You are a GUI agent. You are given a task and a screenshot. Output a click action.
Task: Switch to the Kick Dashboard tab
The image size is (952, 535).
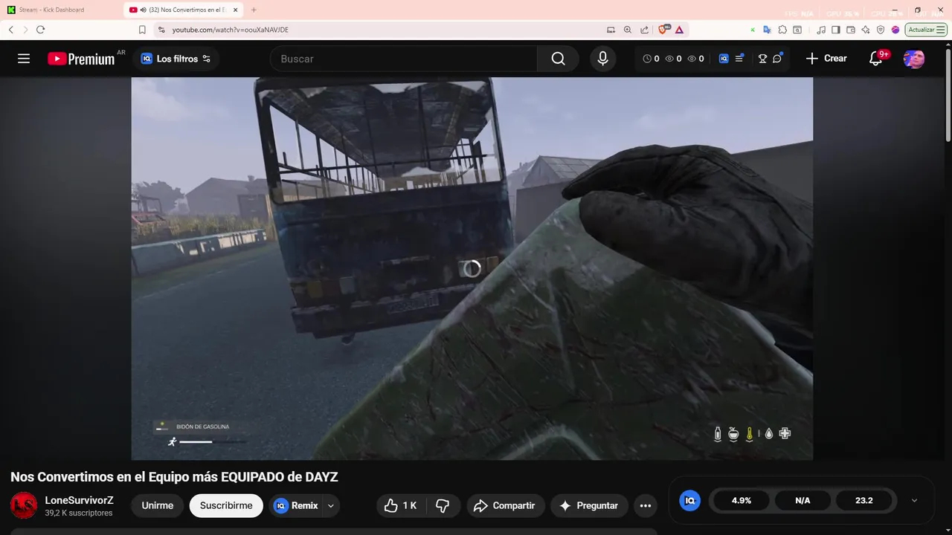pos(62,10)
